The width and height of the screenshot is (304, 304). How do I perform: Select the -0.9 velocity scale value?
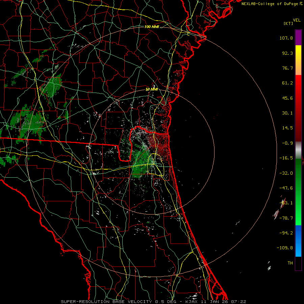point(287,143)
